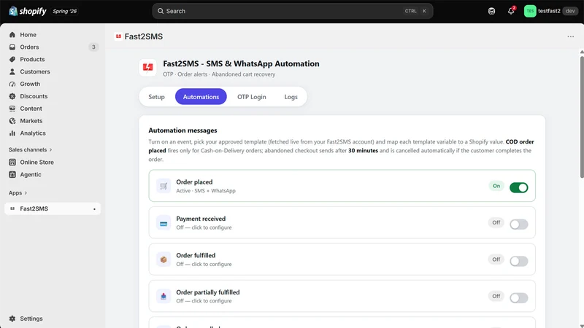Click the small Fast2SMS icon in page title
Viewport: 584px width, 328px height.
[x=118, y=36]
